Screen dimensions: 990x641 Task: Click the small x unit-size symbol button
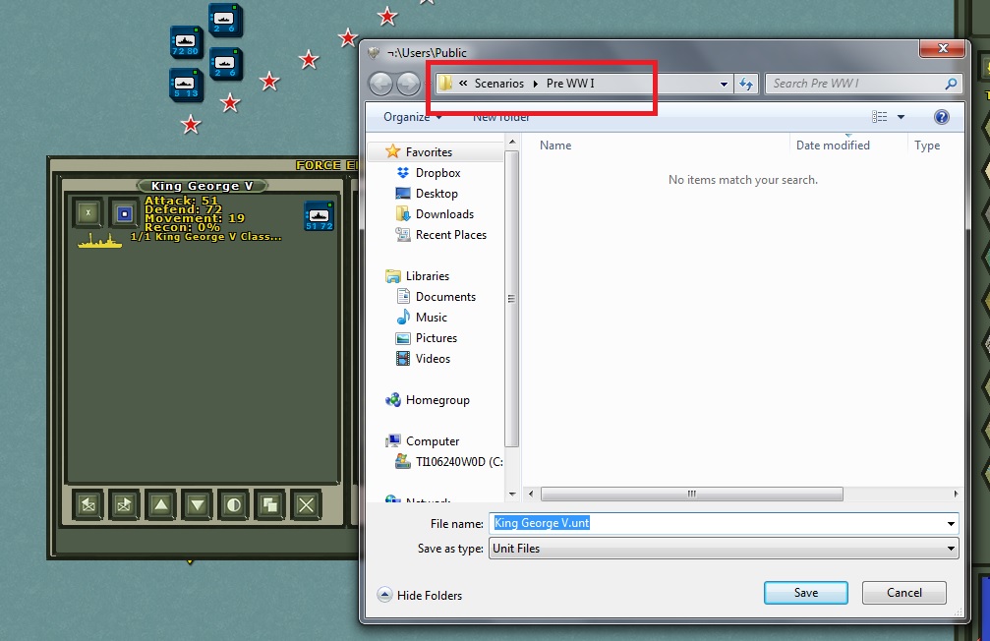(x=88, y=213)
